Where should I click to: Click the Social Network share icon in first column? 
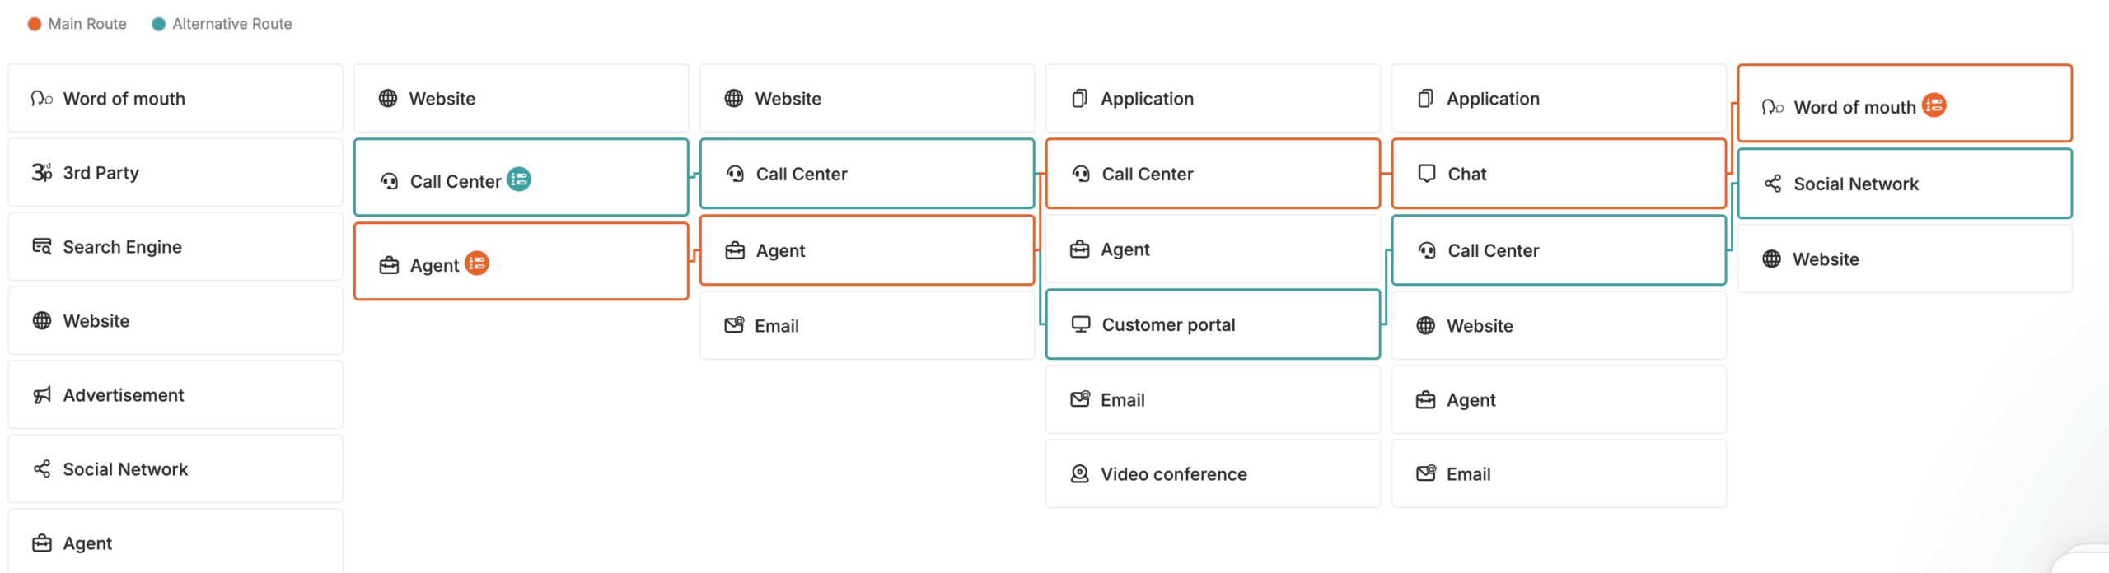click(x=42, y=469)
